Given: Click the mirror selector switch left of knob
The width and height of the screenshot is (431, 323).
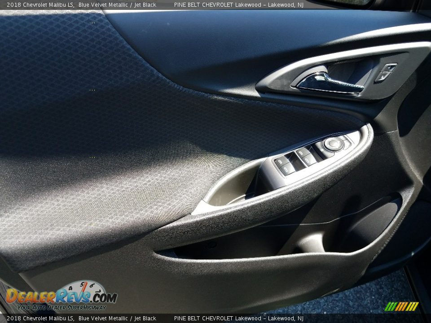Looking at the screenshot, I should (322, 149).
